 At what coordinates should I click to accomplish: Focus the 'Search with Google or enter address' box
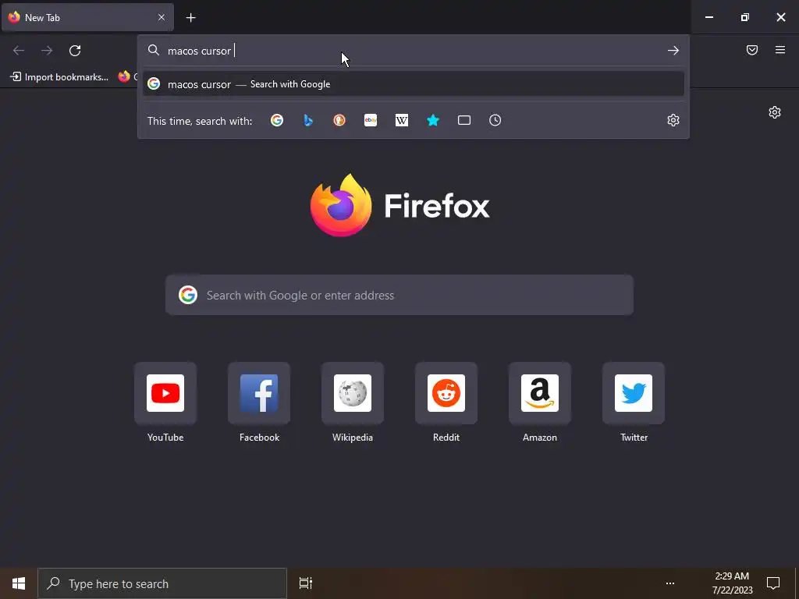pyautogui.click(x=399, y=295)
